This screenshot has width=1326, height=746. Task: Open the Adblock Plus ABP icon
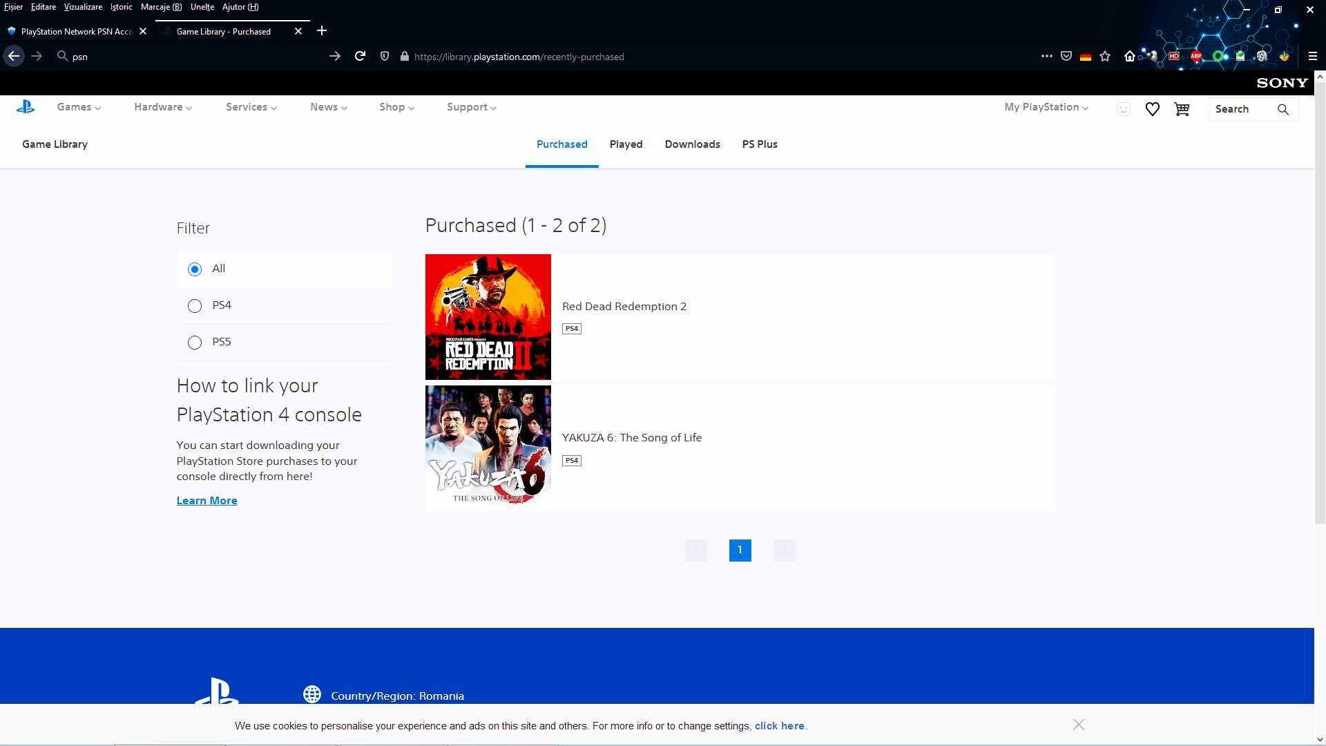1196,57
